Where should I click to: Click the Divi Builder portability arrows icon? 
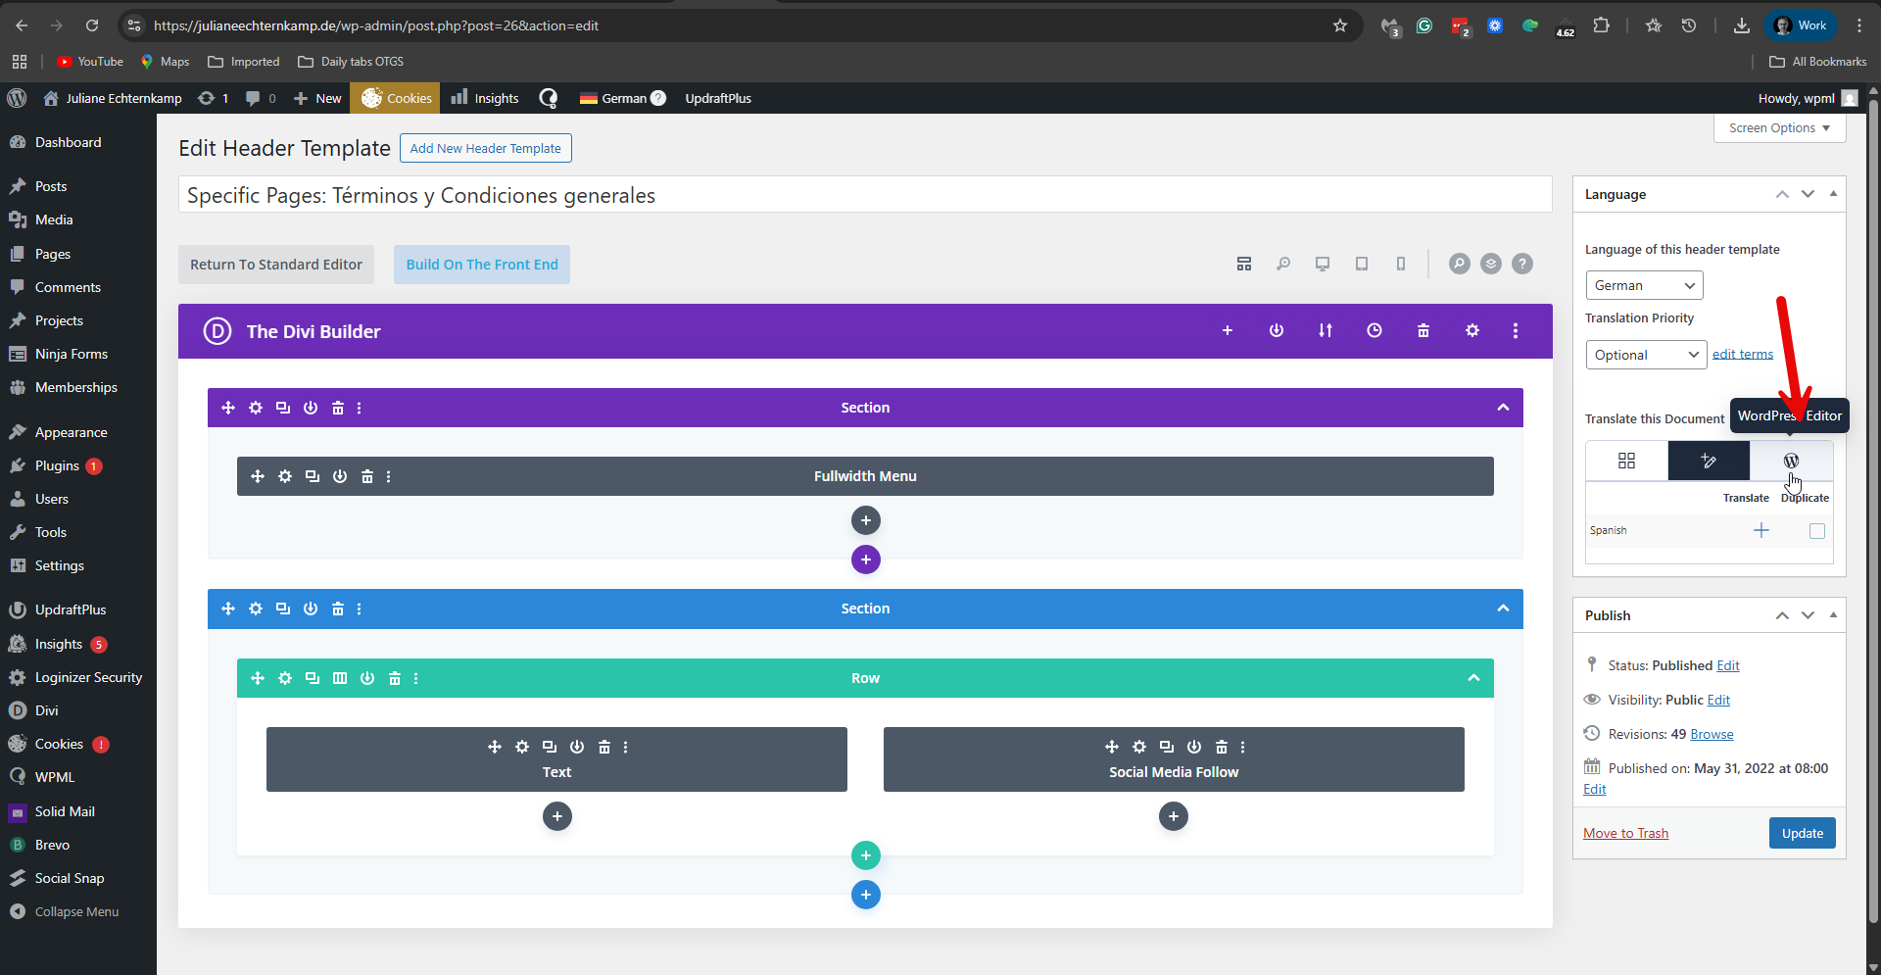click(1325, 331)
